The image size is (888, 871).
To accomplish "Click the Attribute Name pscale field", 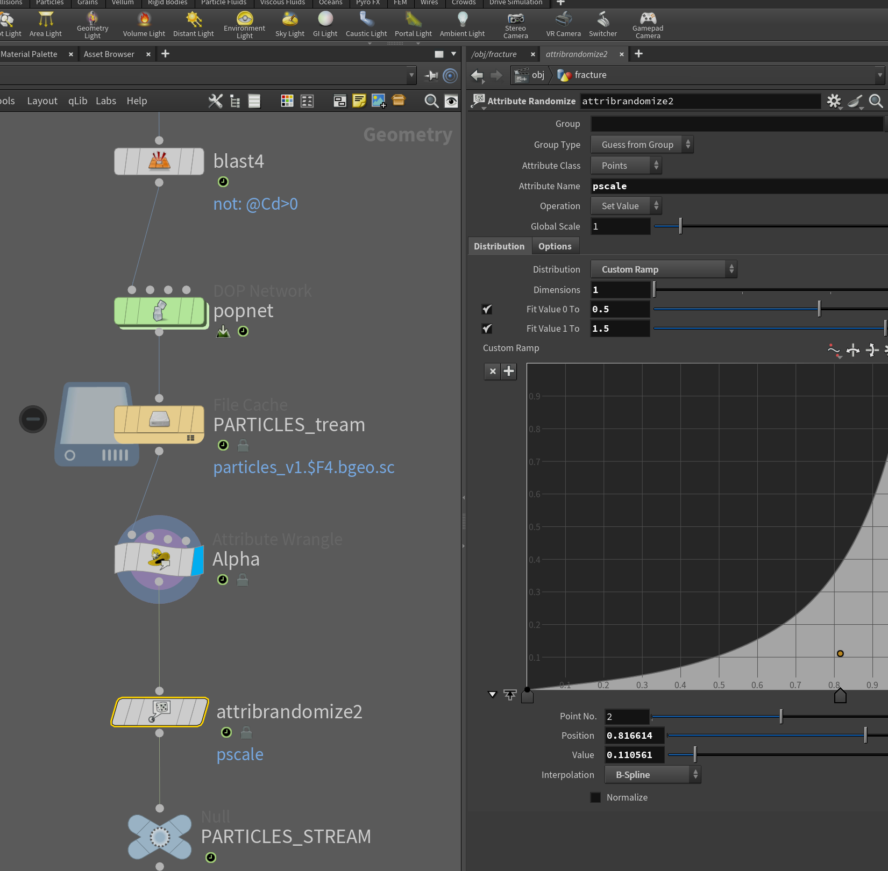I will pyautogui.click(x=739, y=186).
